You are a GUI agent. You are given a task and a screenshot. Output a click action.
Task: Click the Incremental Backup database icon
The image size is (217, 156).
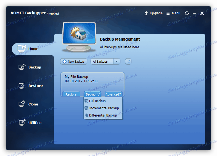(x=86, y=108)
